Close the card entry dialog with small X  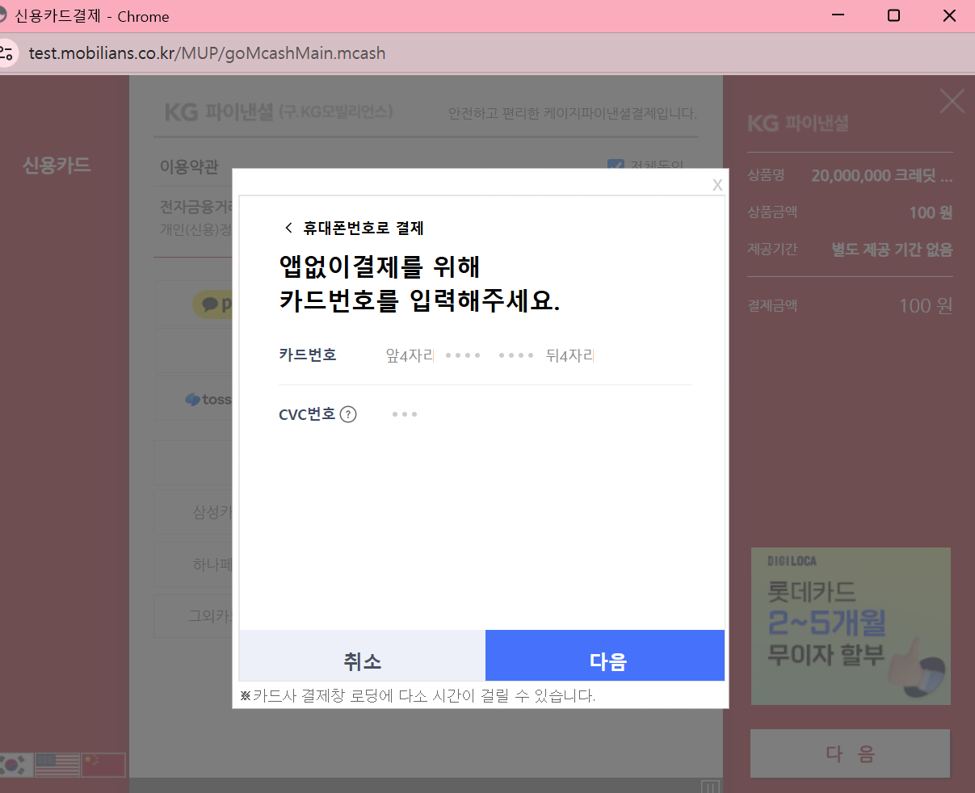(717, 185)
